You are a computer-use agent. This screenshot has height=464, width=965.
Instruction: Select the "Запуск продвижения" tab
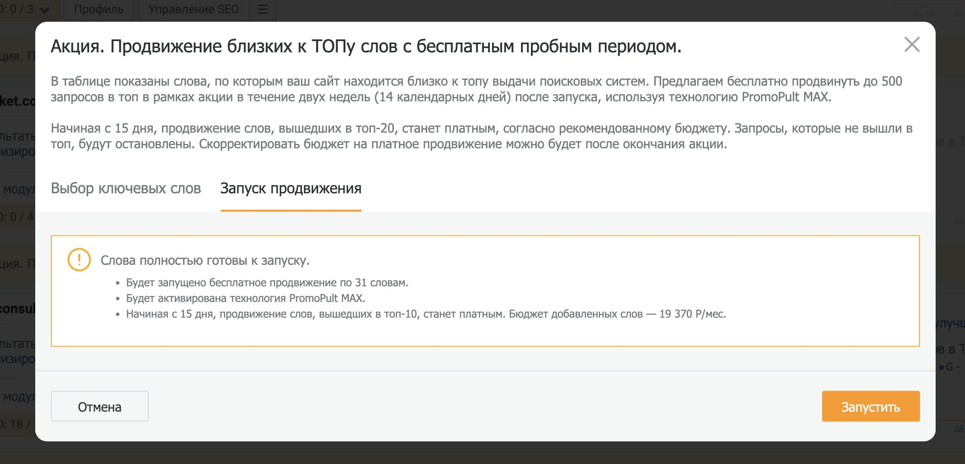[291, 188]
